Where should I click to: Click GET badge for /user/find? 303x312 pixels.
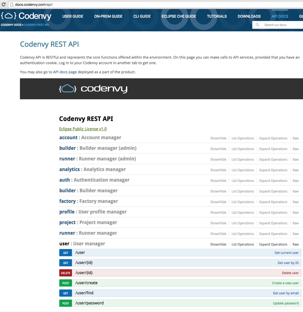tap(66, 293)
